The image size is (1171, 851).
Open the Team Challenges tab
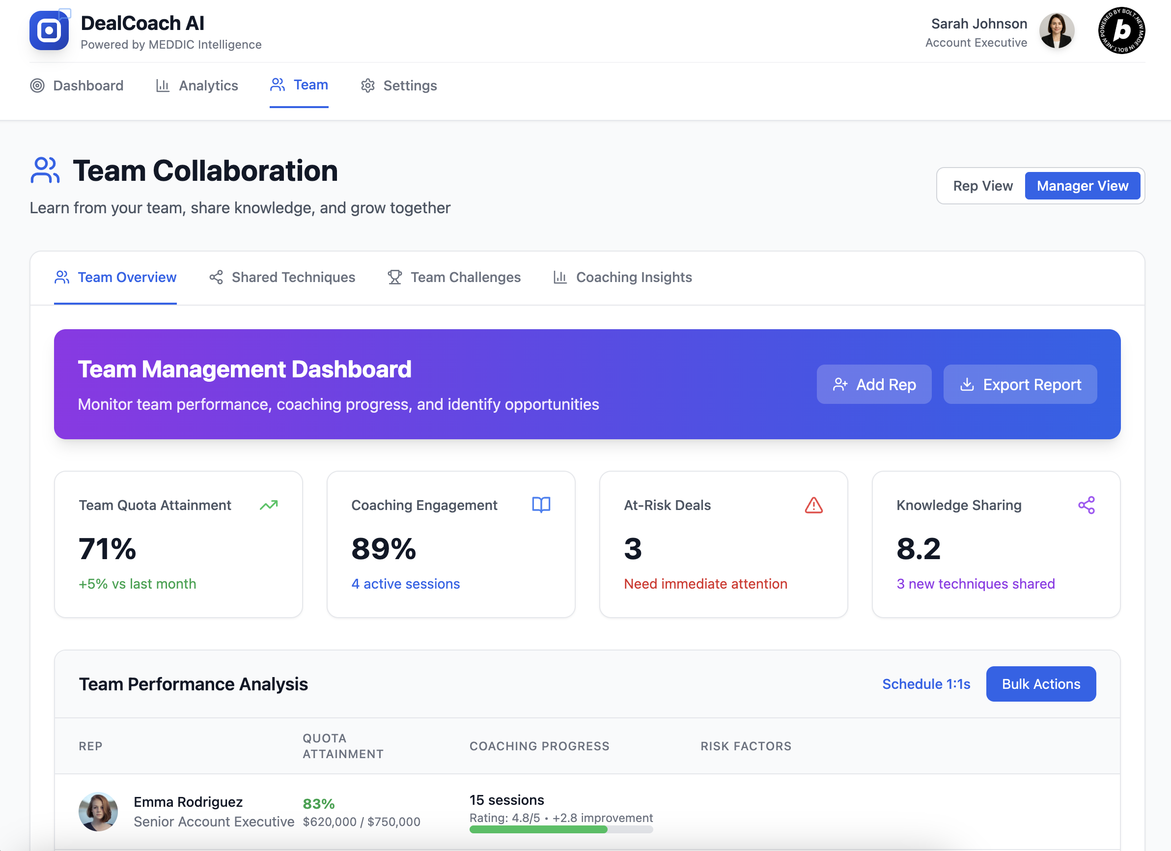454,277
